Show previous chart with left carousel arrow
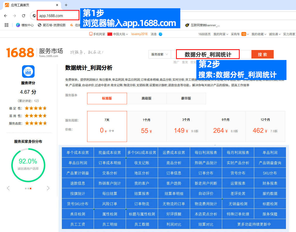Screen dimensions: 296x232 click(x=8, y=188)
